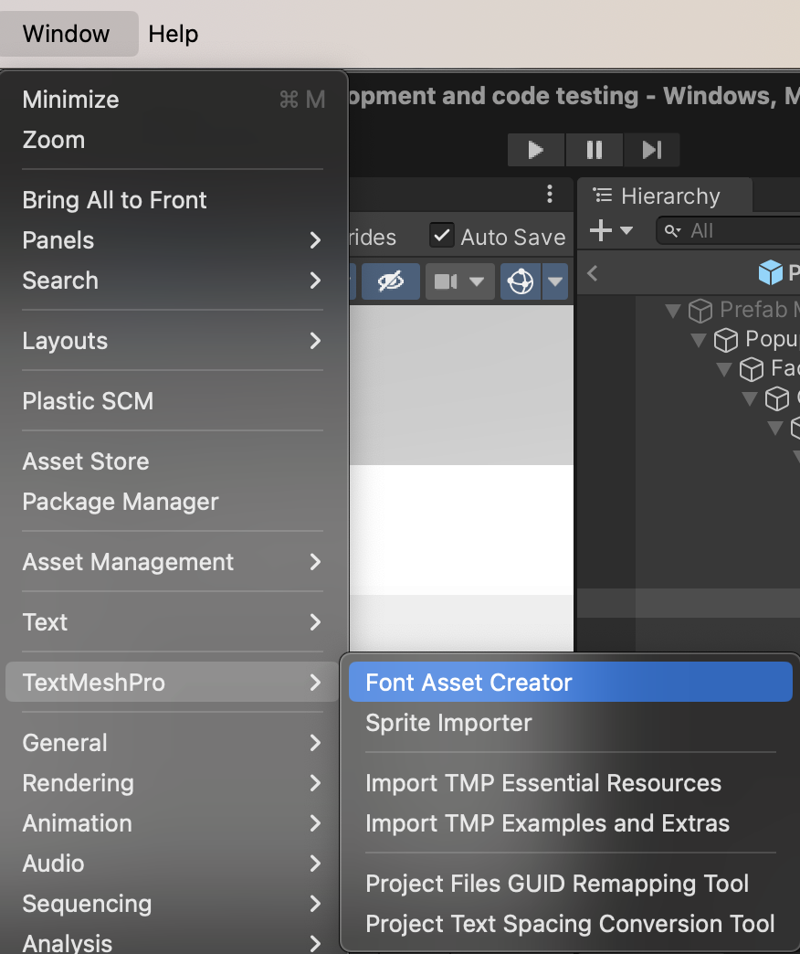The height and width of the screenshot is (954, 800).
Task: Click the Hierarchy search field
Action: [728, 230]
